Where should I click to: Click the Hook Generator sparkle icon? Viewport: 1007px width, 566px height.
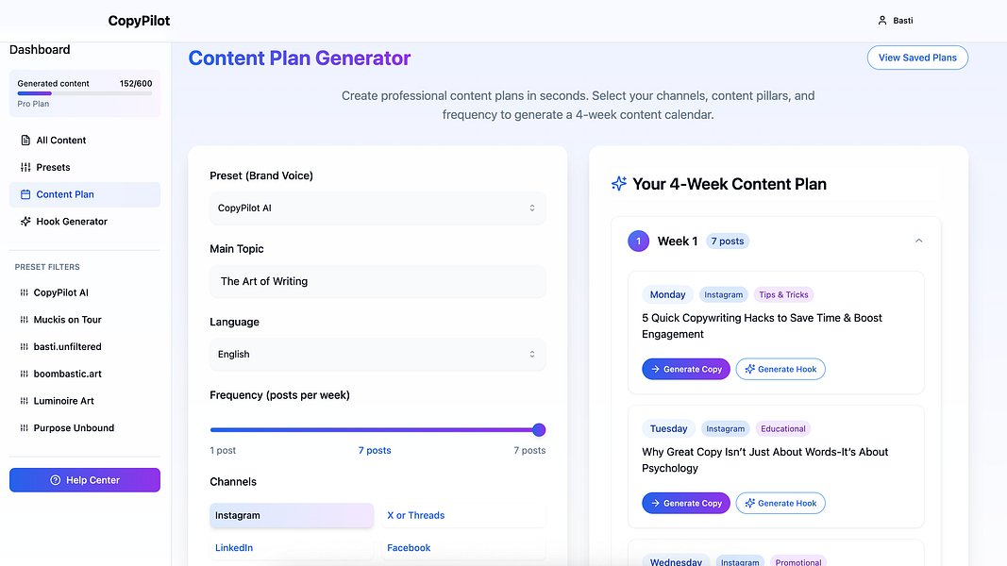click(x=25, y=222)
